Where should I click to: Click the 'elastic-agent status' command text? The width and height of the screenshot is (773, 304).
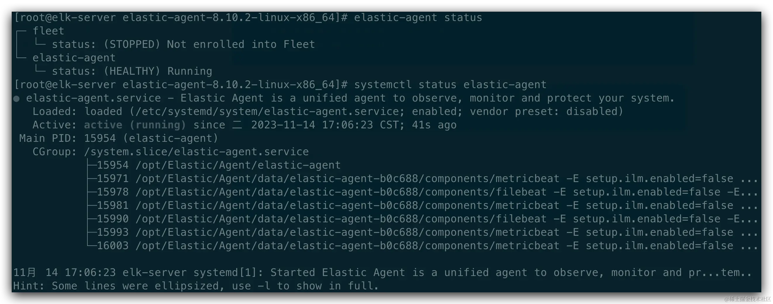(x=418, y=18)
